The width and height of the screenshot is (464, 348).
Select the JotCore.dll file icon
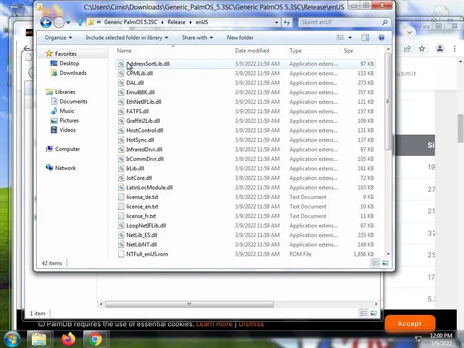point(121,178)
